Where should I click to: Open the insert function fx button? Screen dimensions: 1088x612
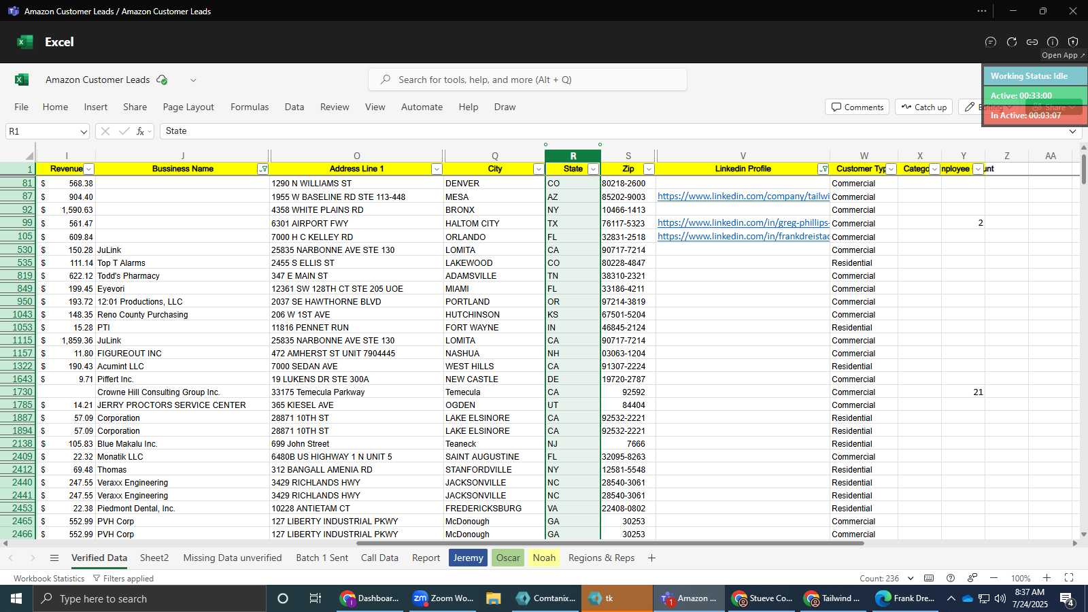(141, 131)
